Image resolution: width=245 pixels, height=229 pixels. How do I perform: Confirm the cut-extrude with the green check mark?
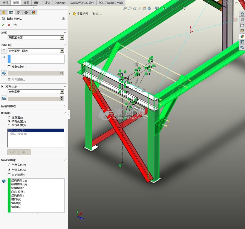(3, 25)
